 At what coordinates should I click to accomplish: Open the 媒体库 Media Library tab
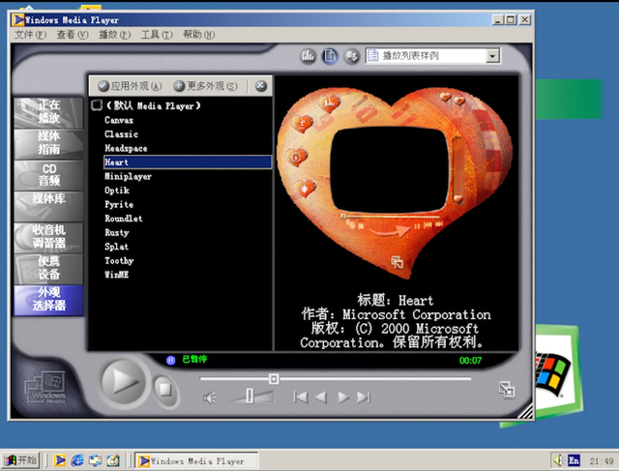point(48,206)
